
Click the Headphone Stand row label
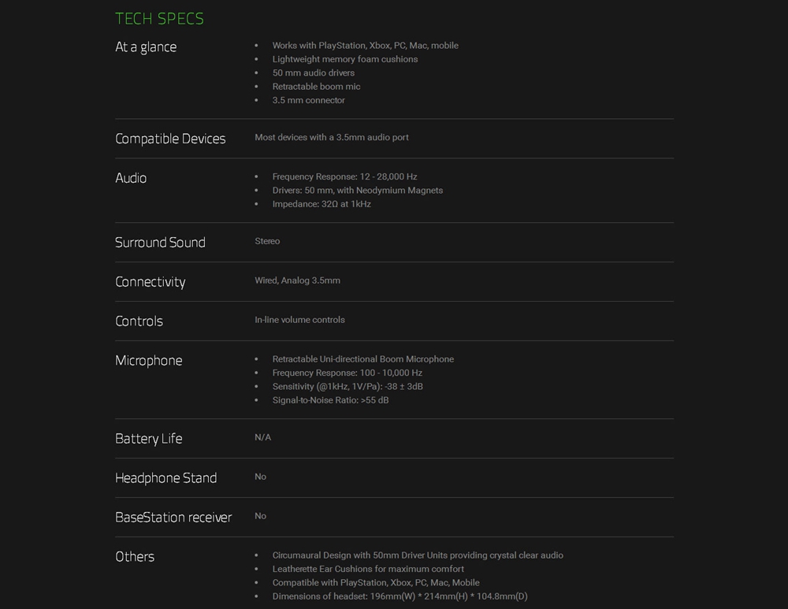click(165, 478)
